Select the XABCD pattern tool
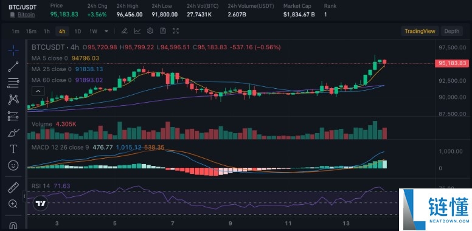Image resolution: width=472 pixels, height=231 pixels. point(13,99)
